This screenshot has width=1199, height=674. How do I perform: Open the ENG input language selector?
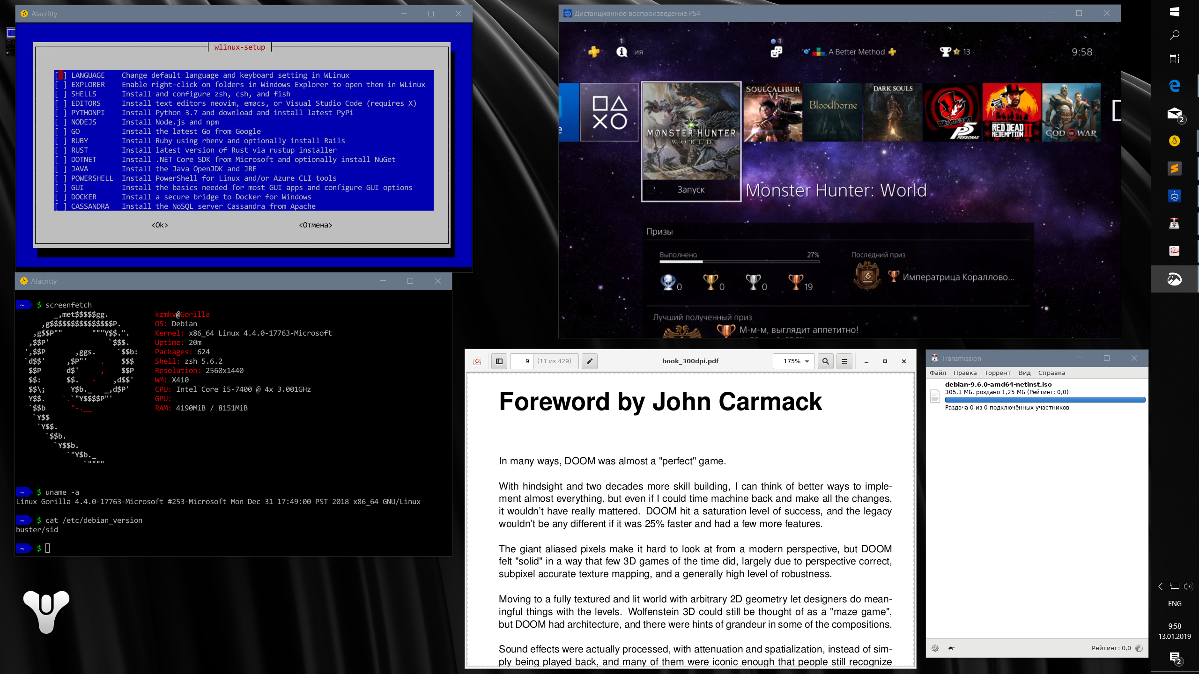[1174, 604]
